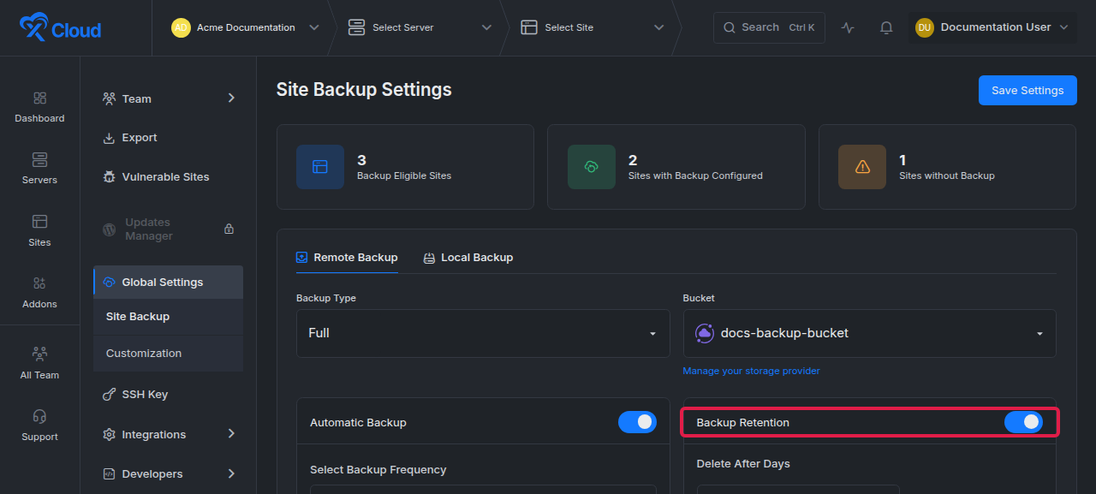Open Dashboard from the left rail
Viewport: 1096px width, 494px height.
pyautogui.click(x=39, y=108)
